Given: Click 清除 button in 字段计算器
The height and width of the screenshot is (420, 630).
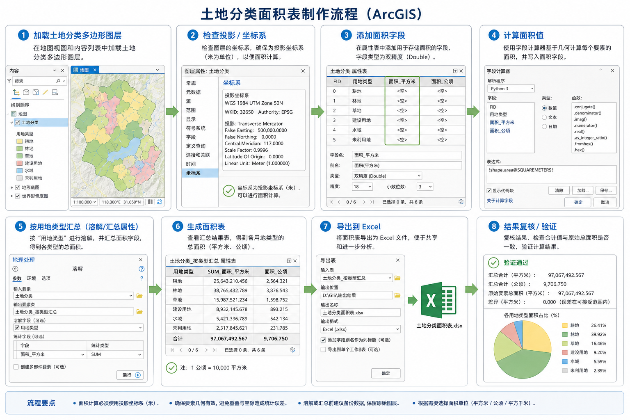Looking at the screenshot, I should click(559, 190).
